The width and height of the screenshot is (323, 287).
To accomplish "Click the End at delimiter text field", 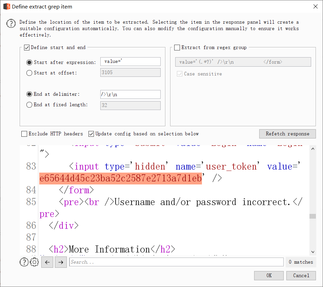I will point(130,94).
